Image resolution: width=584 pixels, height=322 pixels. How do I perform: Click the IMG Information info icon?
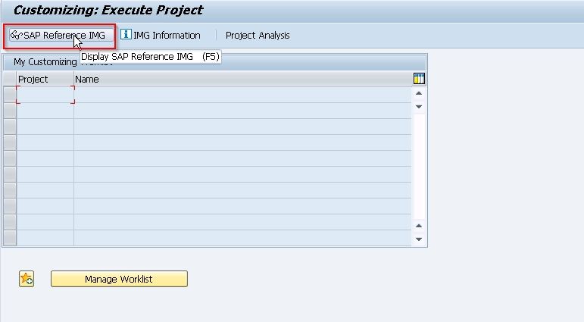click(126, 34)
